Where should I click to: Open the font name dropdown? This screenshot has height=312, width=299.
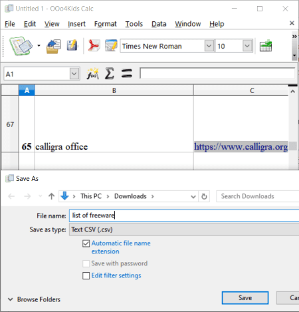[x=209, y=46]
